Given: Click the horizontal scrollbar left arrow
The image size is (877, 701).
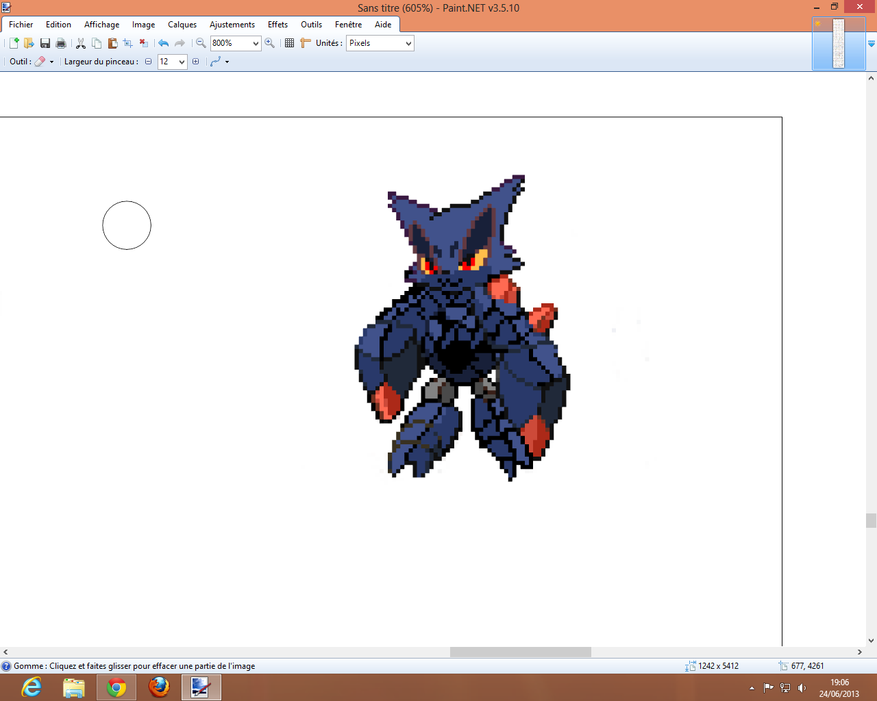Looking at the screenshot, I should point(5,652).
